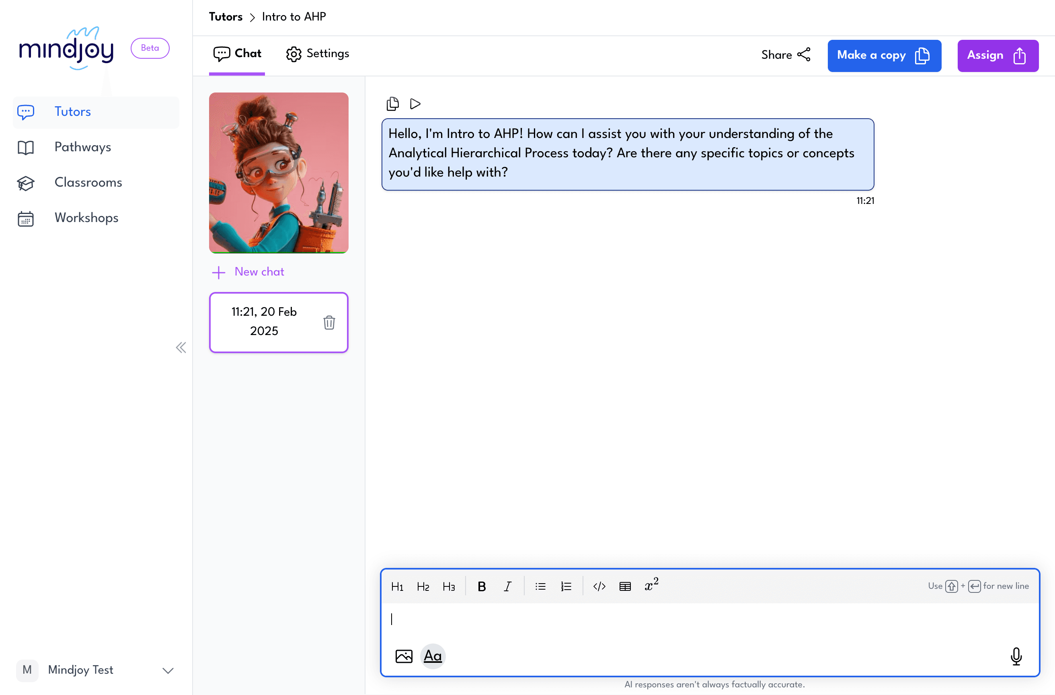Toggle the Aa text formatting toolbar
The height and width of the screenshot is (695, 1055).
pyautogui.click(x=432, y=656)
